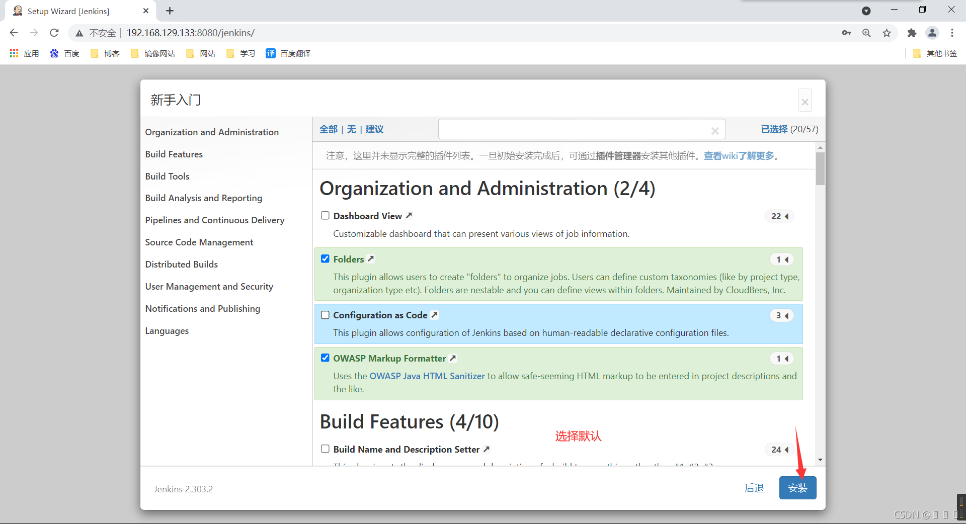Expand OWASP Markup Formatter dependencies badge
The height and width of the screenshot is (524, 966).
pos(782,359)
